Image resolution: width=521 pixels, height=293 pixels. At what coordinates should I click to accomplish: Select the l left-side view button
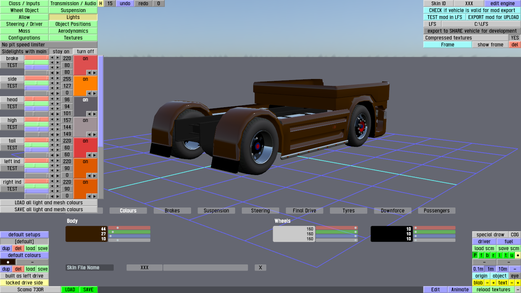(x=500, y=255)
